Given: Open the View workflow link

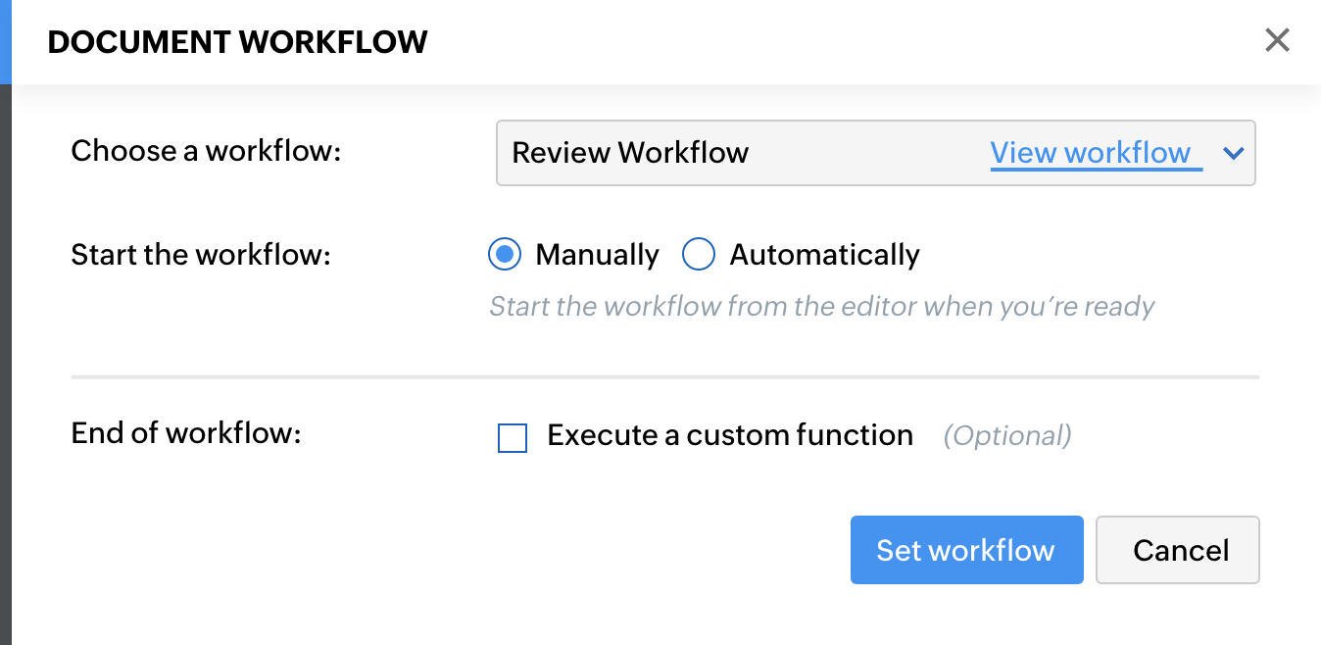Looking at the screenshot, I should click(x=1090, y=153).
